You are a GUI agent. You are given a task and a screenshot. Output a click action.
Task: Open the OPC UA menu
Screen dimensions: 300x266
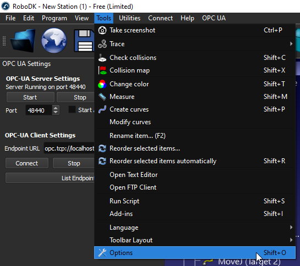214,18
